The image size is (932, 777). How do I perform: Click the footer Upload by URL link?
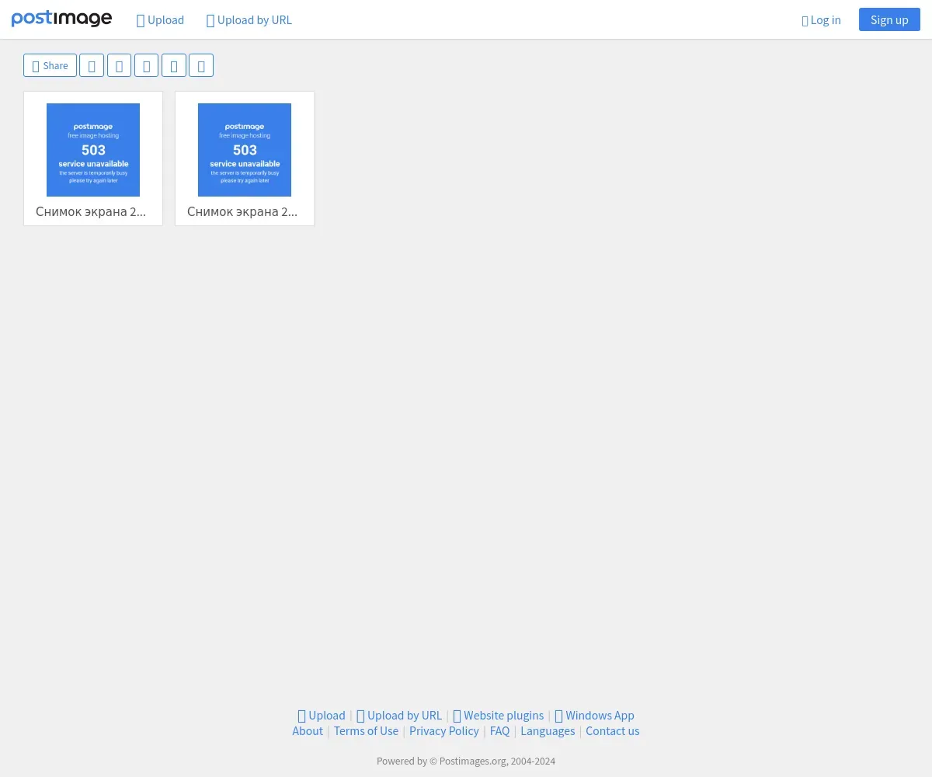(x=399, y=716)
